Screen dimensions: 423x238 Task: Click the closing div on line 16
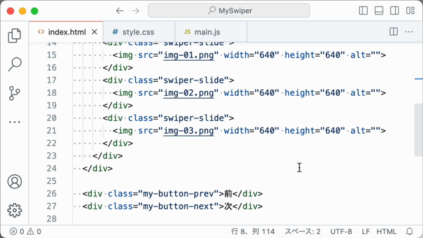118,67
